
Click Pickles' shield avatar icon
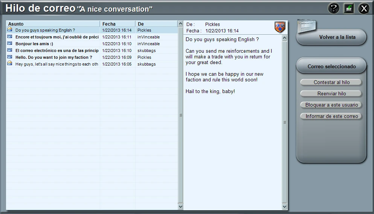280,27
